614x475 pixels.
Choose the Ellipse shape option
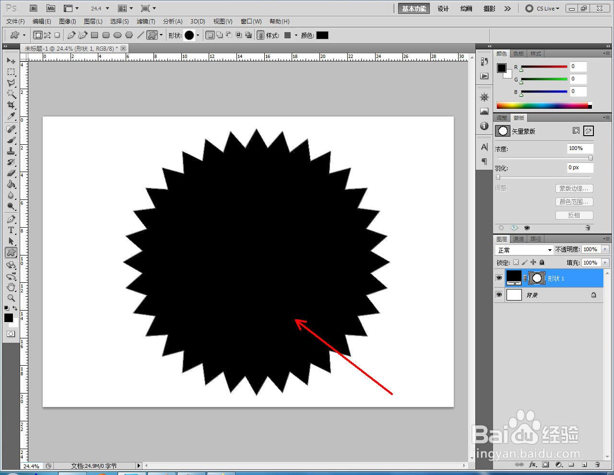(118, 35)
